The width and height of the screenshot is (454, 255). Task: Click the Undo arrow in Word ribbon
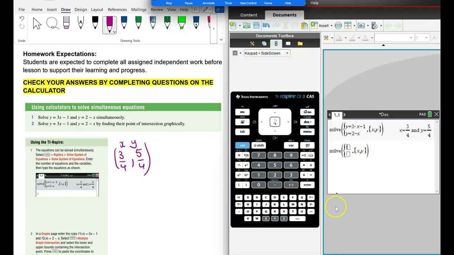22,19
